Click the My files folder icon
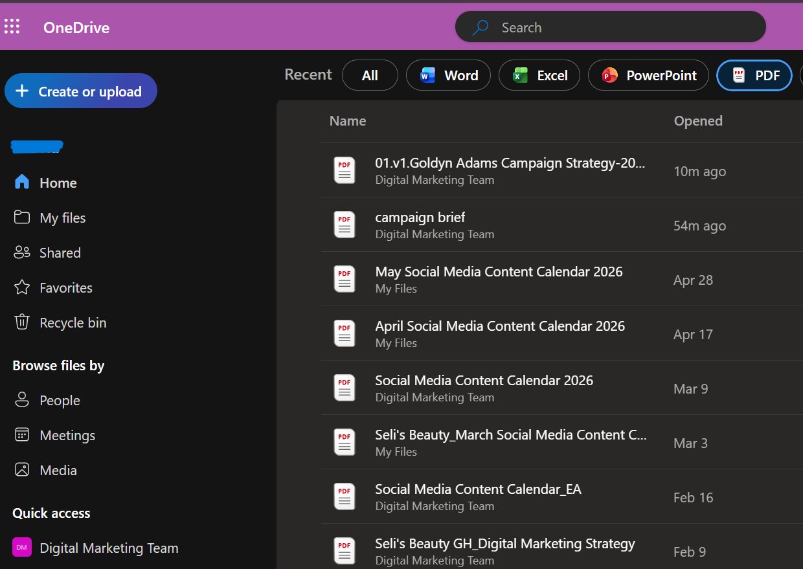The height and width of the screenshot is (569, 803). [x=22, y=218]
